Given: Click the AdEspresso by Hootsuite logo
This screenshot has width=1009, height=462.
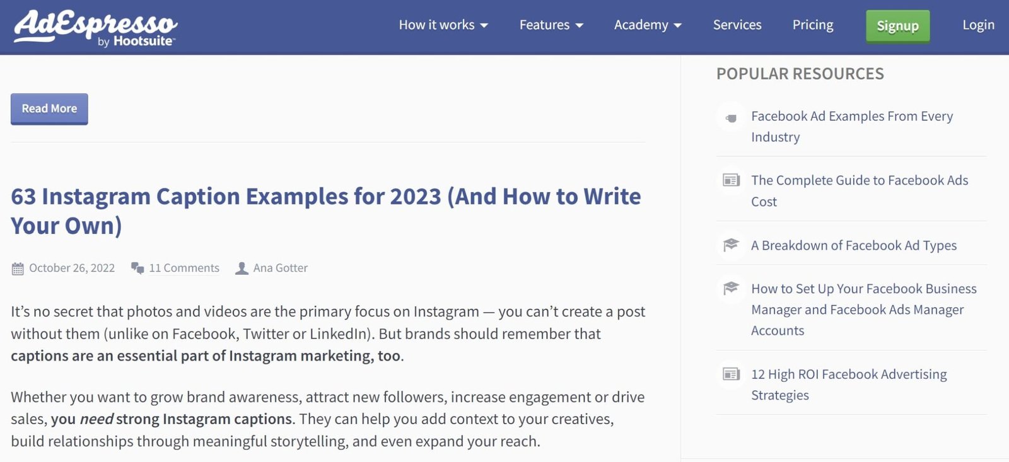Looking at the screenshot, I should (93, 25).
